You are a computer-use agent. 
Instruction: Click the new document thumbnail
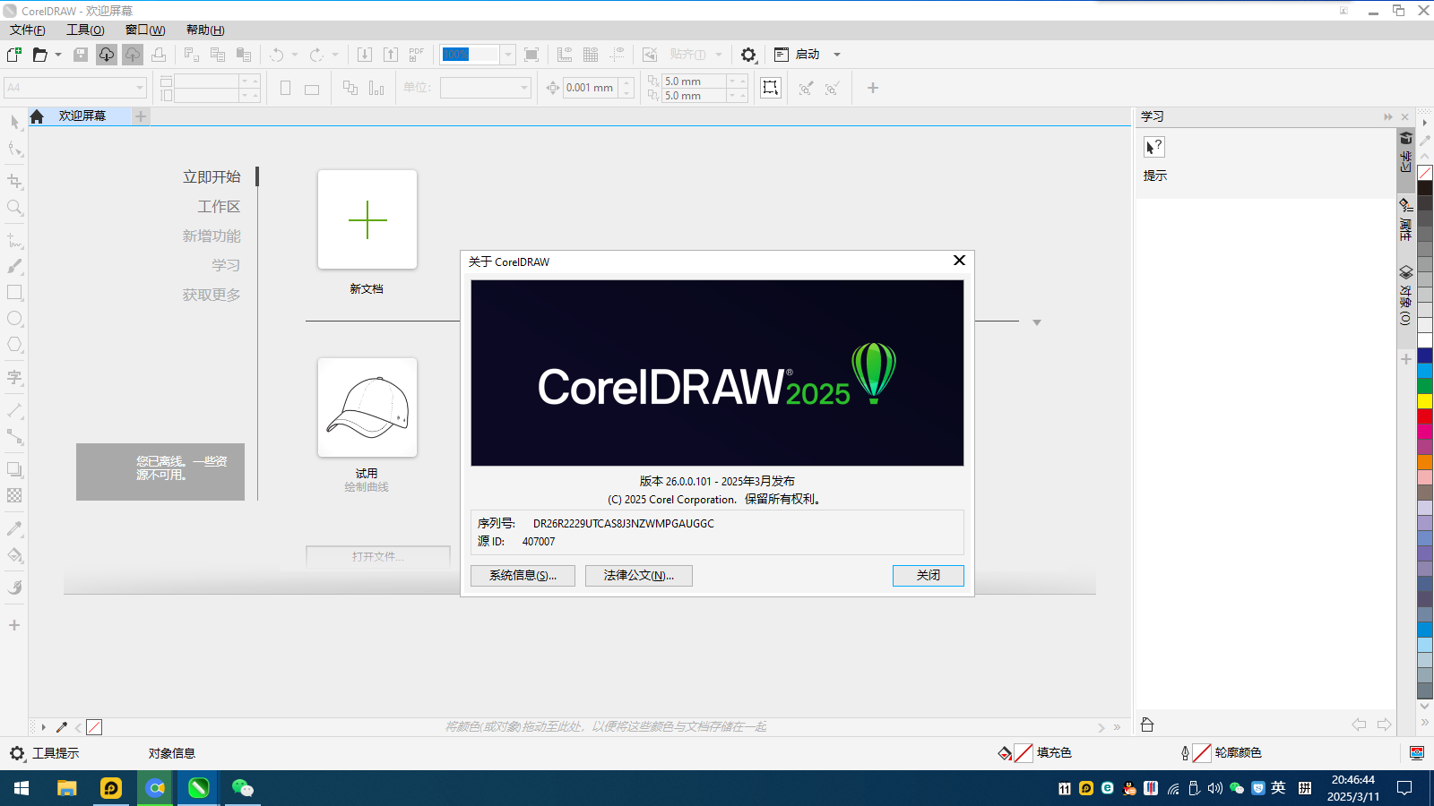367,219
